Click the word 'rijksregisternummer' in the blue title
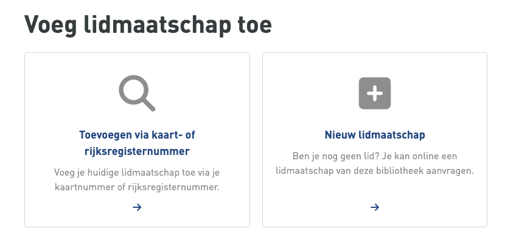Viewport: 516px width, 251px height. coord(137,150)
